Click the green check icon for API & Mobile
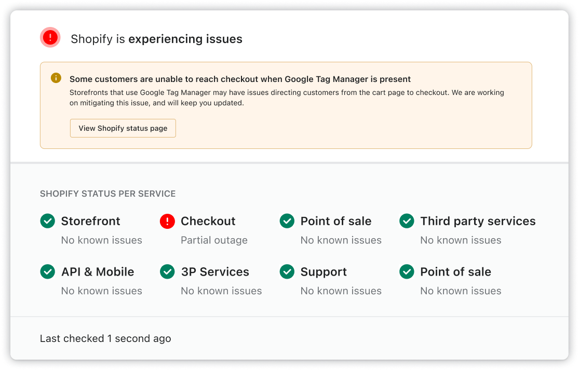This screenshot has width=579, height=370. coord(47,272)
